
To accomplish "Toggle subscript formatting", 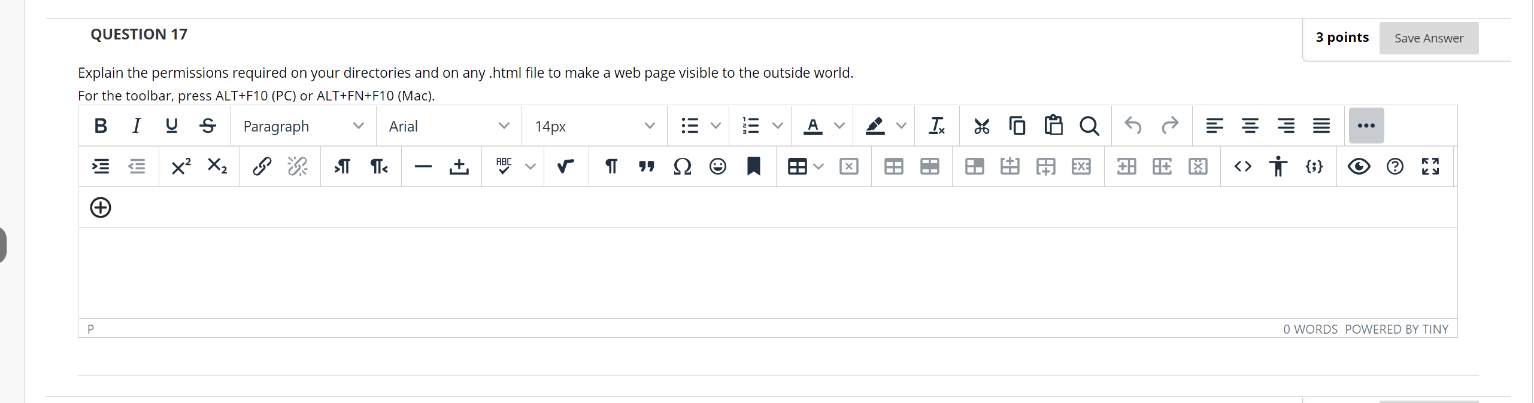I will [x=217, y=166].
